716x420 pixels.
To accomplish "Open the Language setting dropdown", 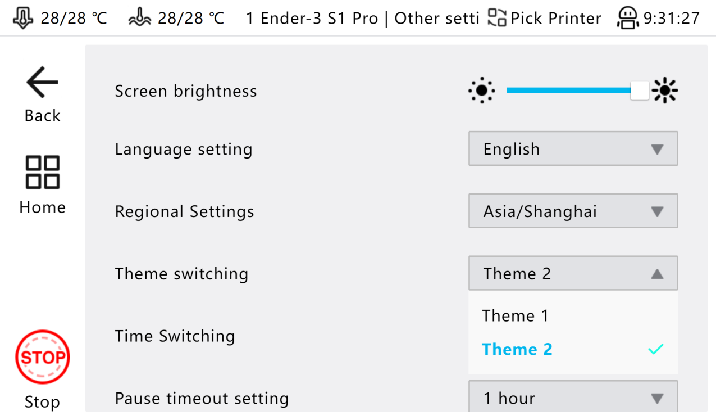I will coord(573,149).
